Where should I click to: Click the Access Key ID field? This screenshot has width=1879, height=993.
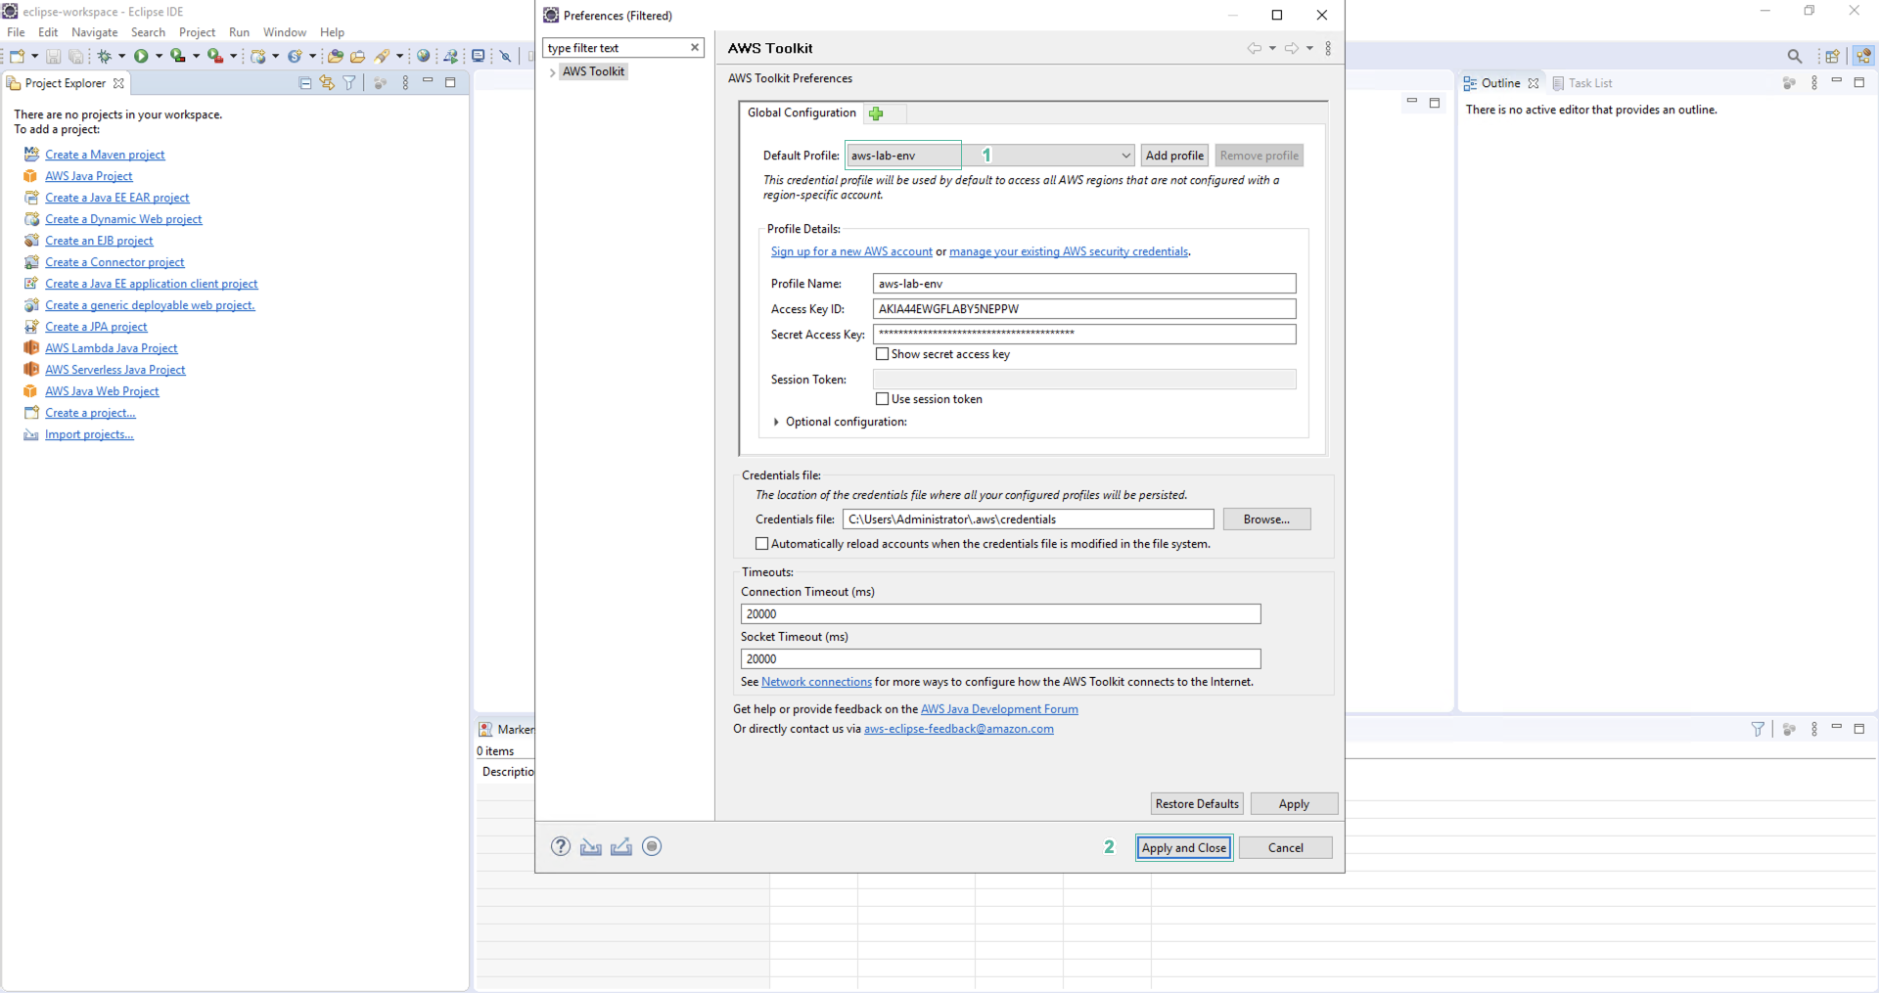(1084, 309)
